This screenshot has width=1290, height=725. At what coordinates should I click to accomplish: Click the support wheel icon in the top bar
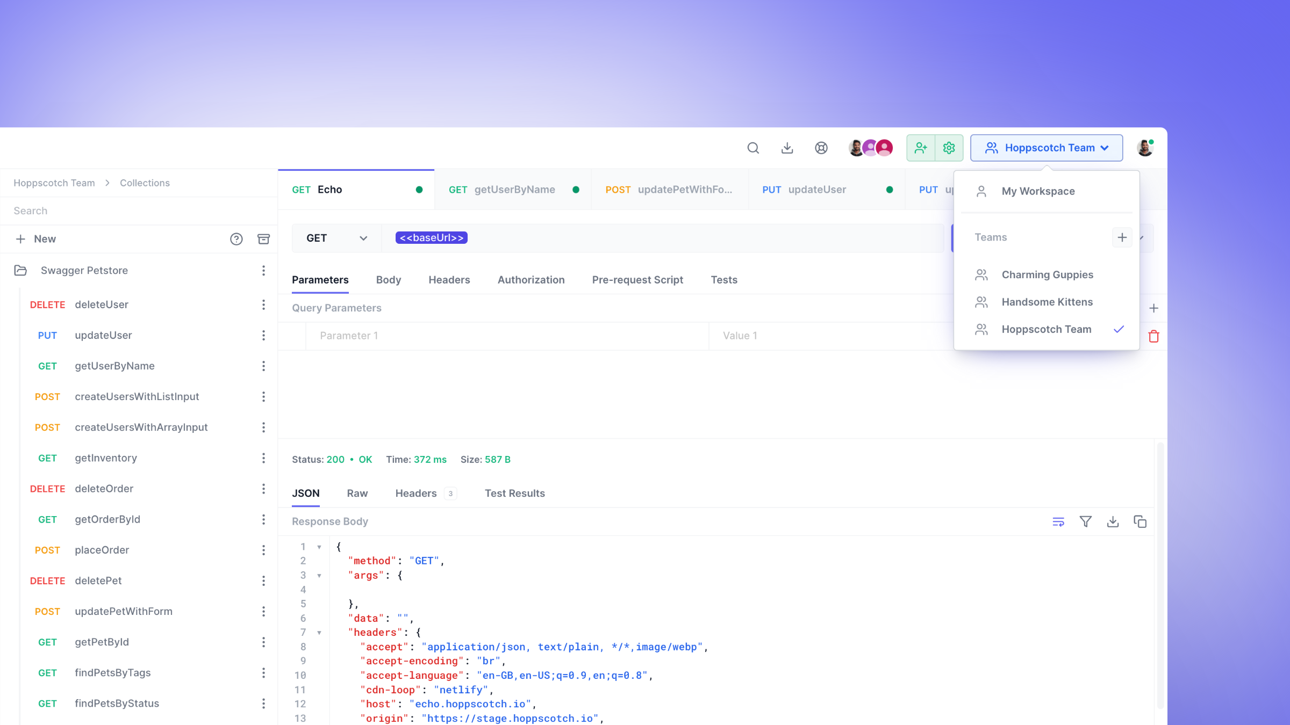(821, 148)
